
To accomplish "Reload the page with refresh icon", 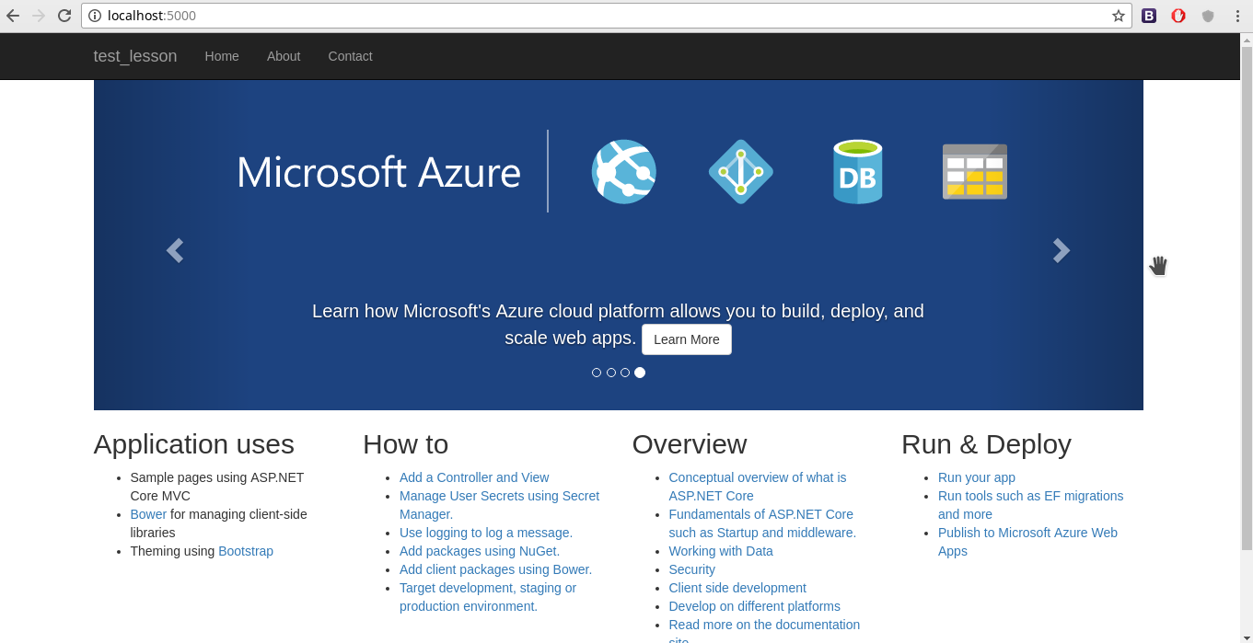I will click(64, 16).
